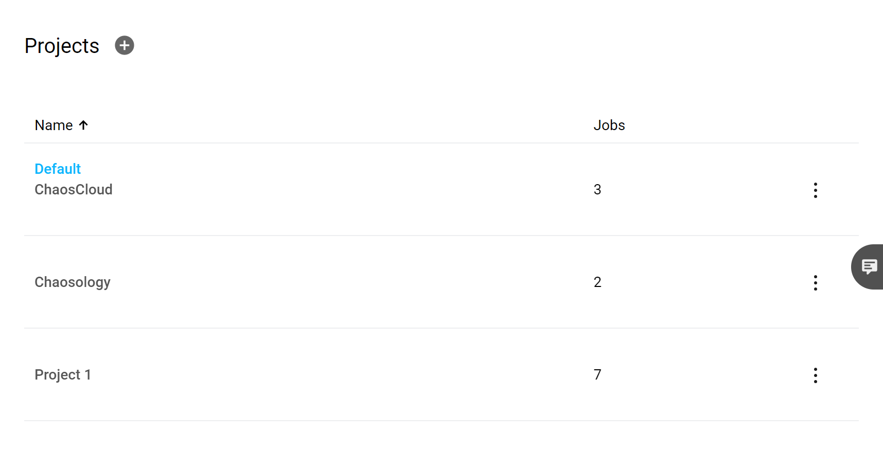The image size is (883, 450).
Task: Open the ChaosCloud project name
Action: (x=74, y=190)
